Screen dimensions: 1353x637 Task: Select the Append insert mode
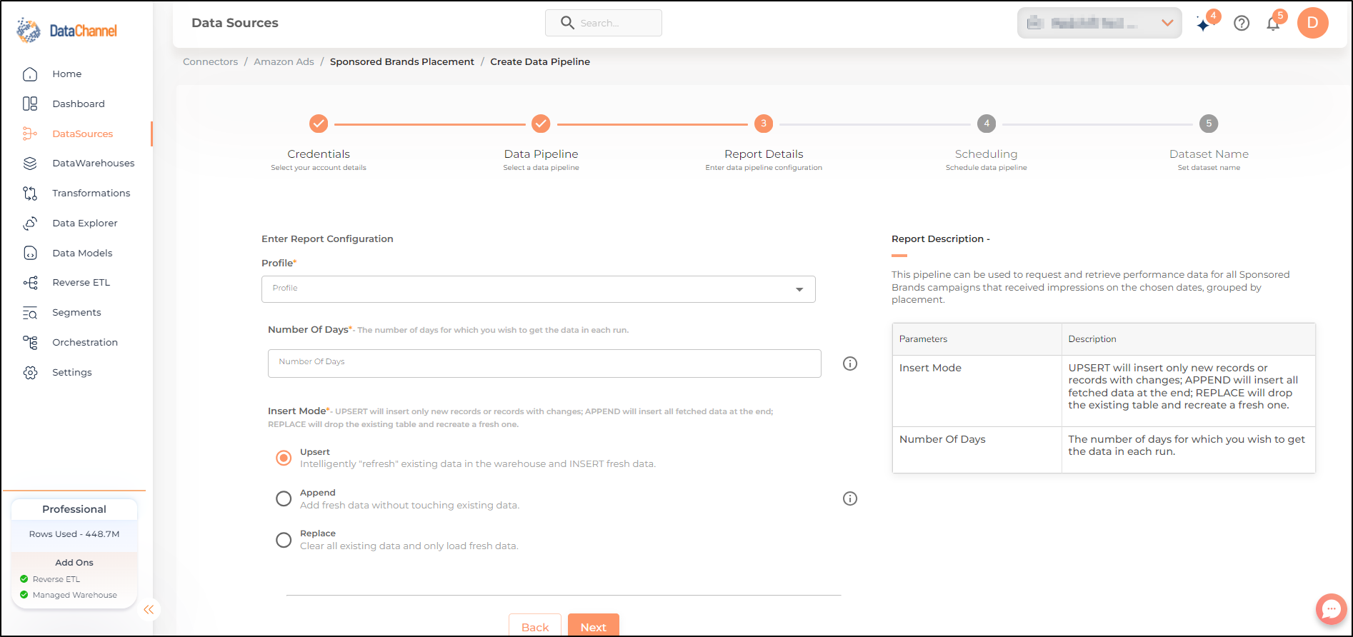[284, 498]
